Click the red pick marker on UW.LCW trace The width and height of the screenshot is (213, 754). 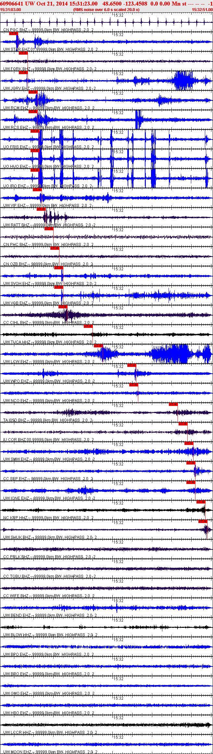pos(98,346)
